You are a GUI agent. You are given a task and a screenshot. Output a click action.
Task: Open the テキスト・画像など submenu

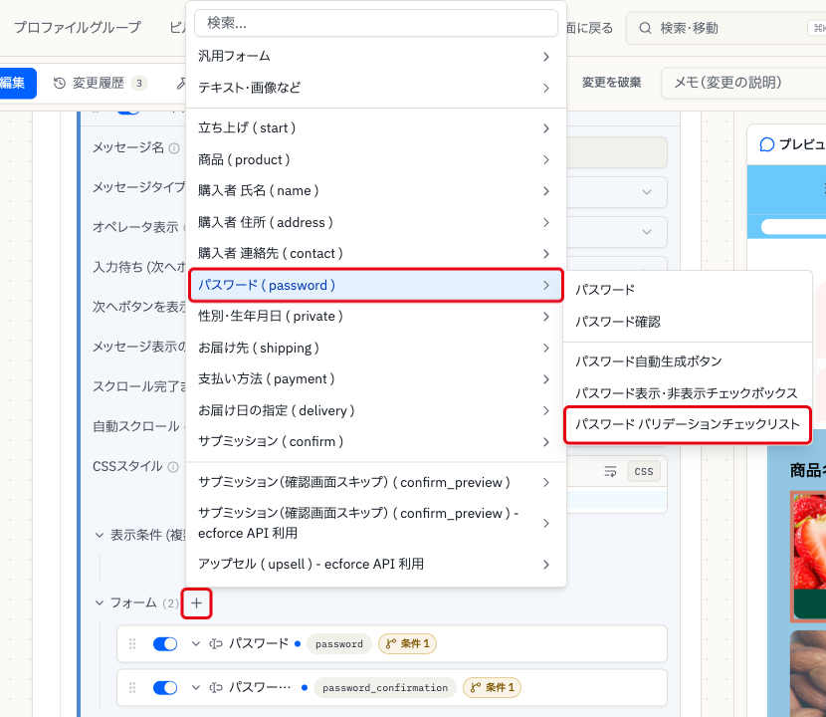pyautogui.click(x=375, y=88)
